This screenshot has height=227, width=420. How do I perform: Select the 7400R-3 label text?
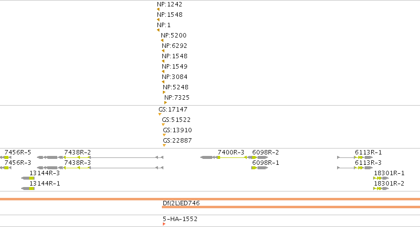[231, 152]
